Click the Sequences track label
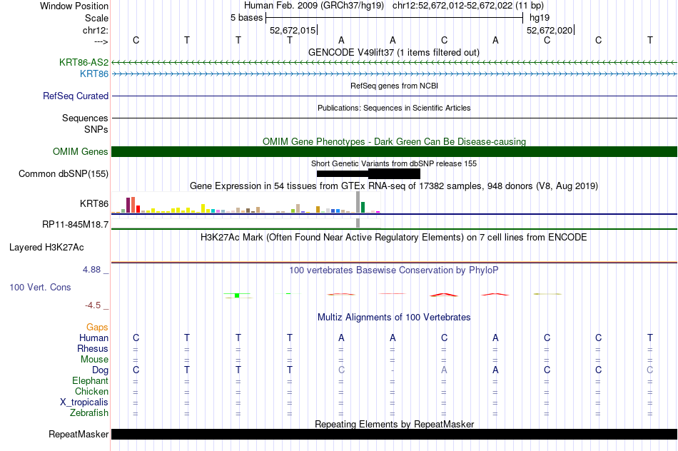This screenshot has width=678, height=451. [85, 118]
